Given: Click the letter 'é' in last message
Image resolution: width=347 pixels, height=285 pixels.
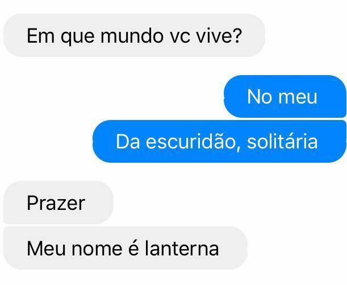Looking at the screenshot, I should point(133,248).
